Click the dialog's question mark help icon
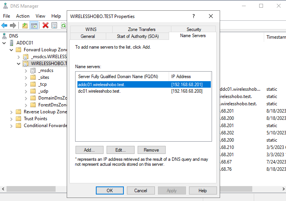The height and width of the screenshot is (201, 286). pyautogui.click(x=194, y=16)
